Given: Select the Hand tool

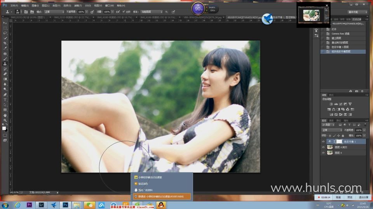Looking at the screenshot, I should (5, 115).
